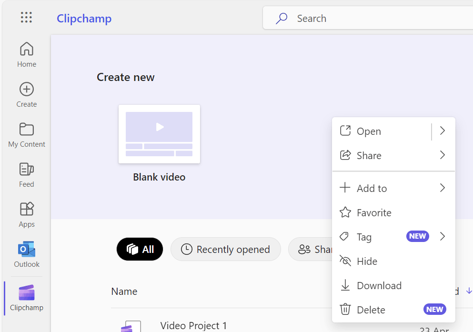Click the Clipchamp heading link
Screen dimensions: 473x332
(84, 18)
